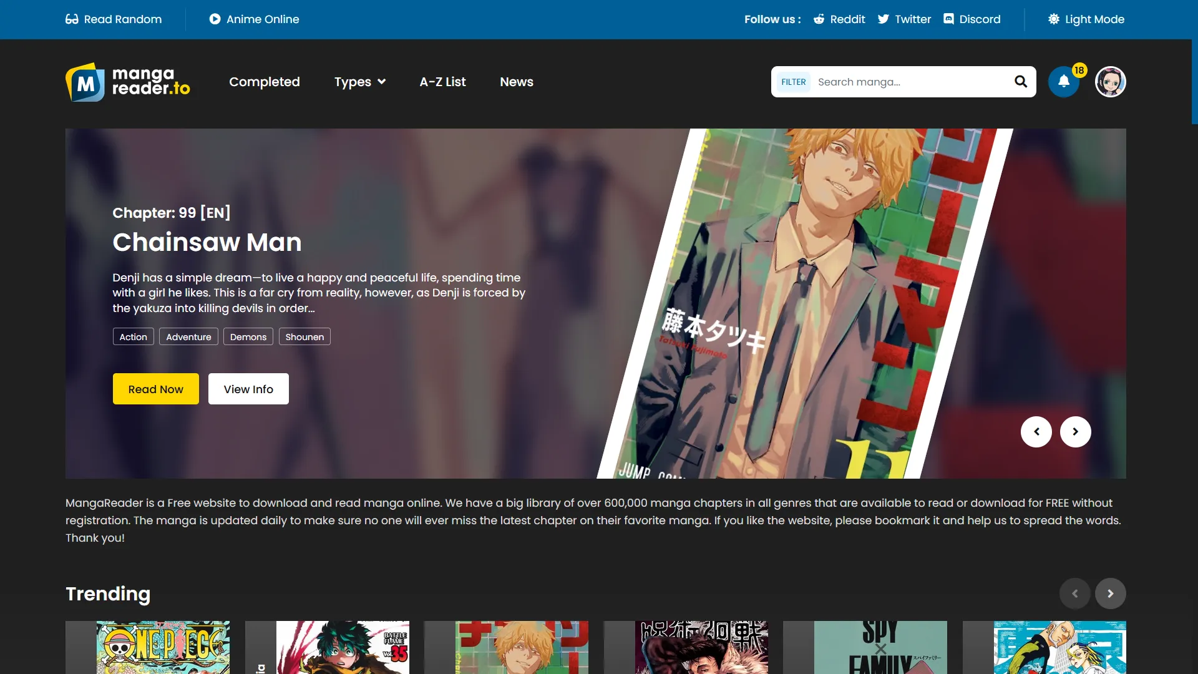
Task: Open the A-Z List page
Action: [442, 82]
